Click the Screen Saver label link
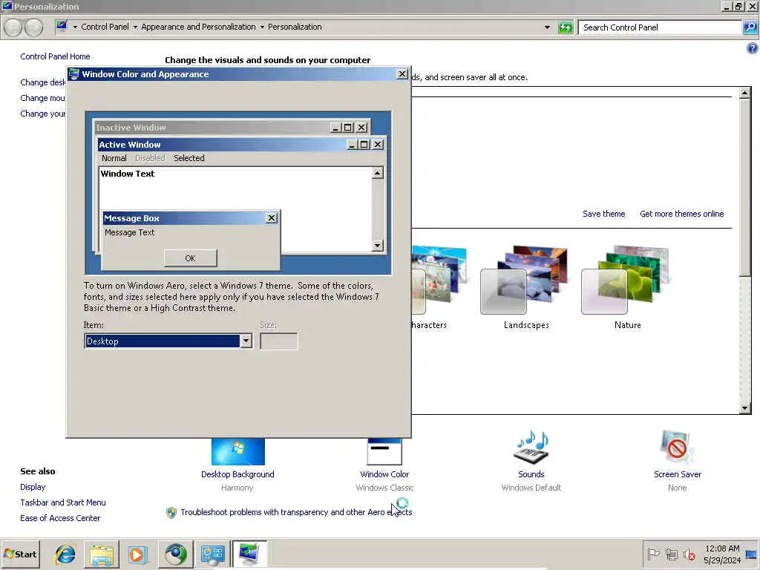This screenshot has width=760, height=570. point(677,474)
